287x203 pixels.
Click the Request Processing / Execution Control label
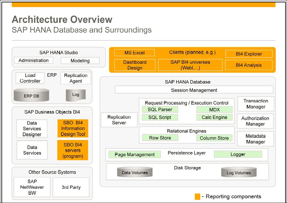pos(187,103)
